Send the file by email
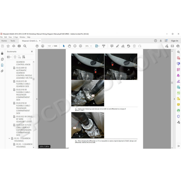This screenshot has height=181, width=181. 172,46
